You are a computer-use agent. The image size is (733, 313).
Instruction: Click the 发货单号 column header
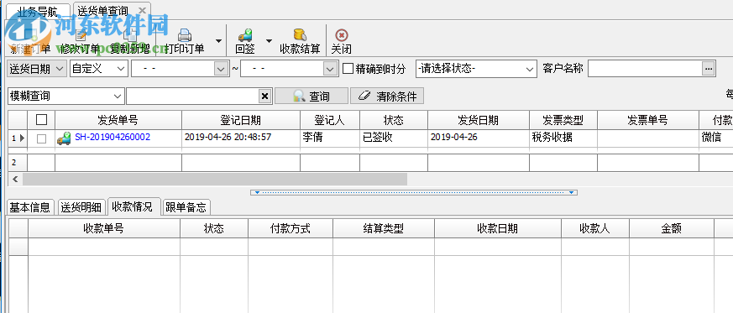point(118,120)
